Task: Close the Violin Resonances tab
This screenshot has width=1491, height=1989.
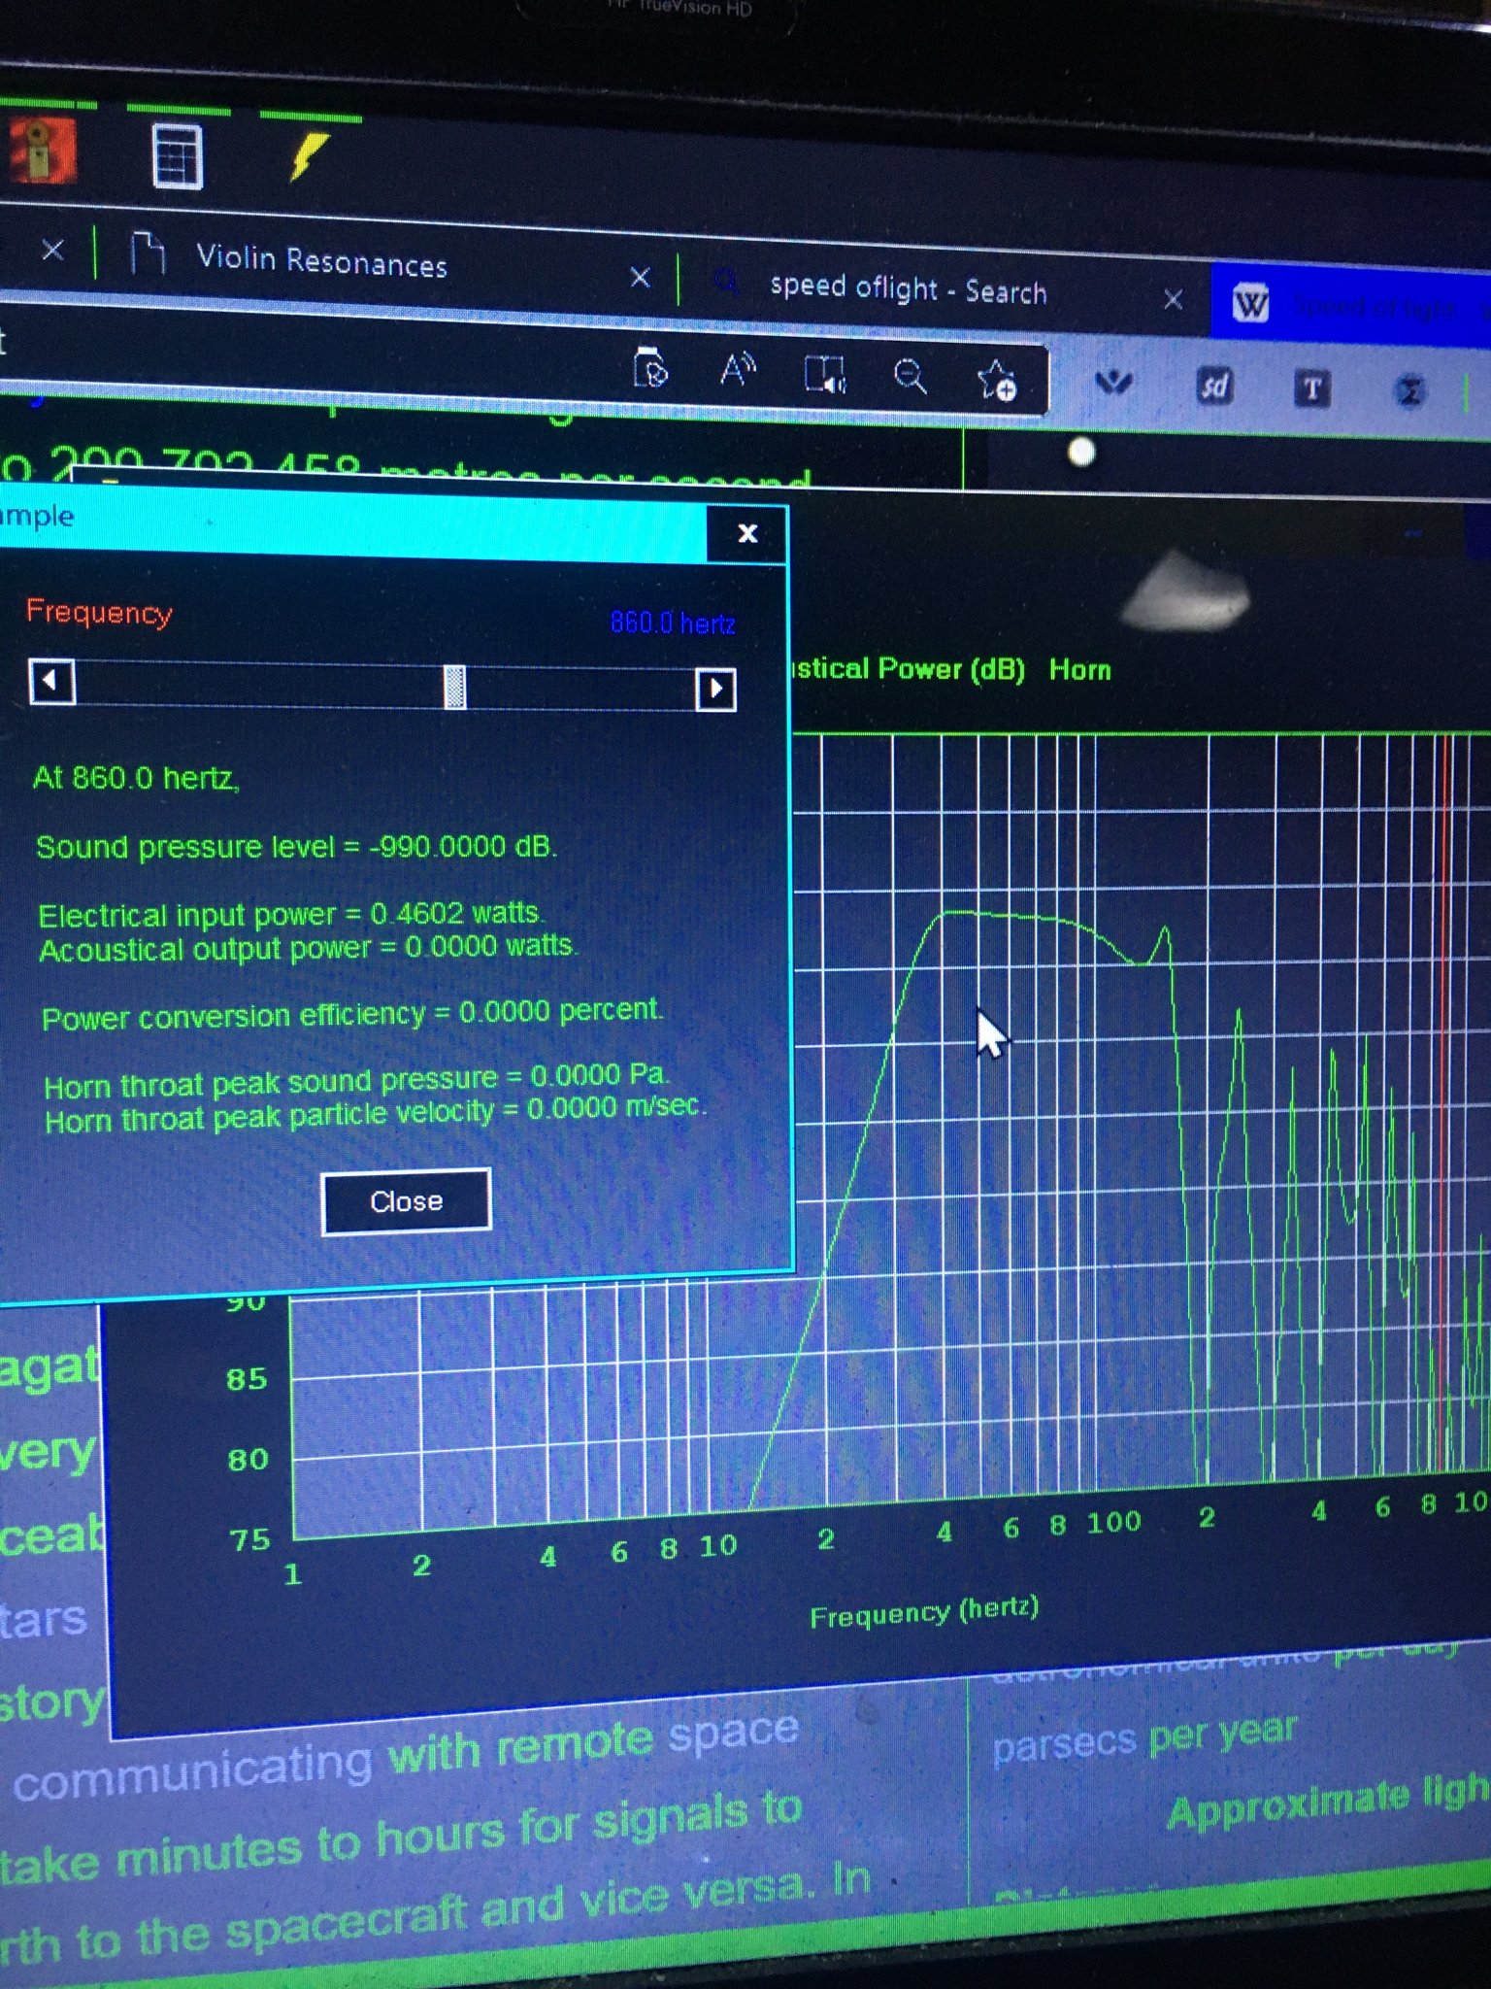Action: (641, 278)
